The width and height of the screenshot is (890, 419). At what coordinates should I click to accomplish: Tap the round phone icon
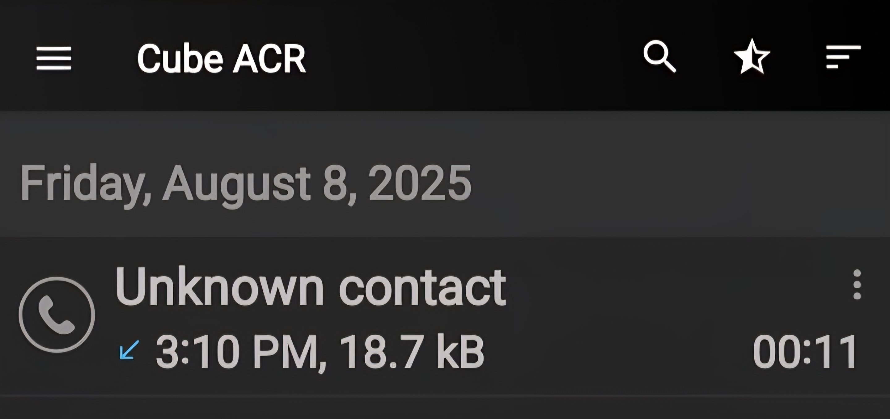(57, 315)
